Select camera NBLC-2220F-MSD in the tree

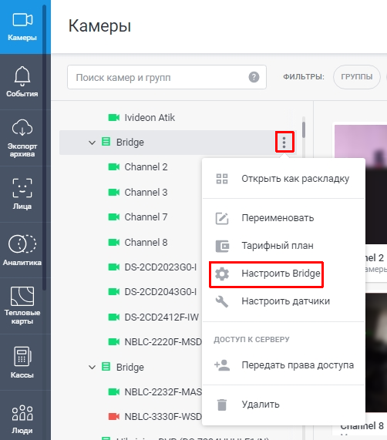tap(163, 342)
